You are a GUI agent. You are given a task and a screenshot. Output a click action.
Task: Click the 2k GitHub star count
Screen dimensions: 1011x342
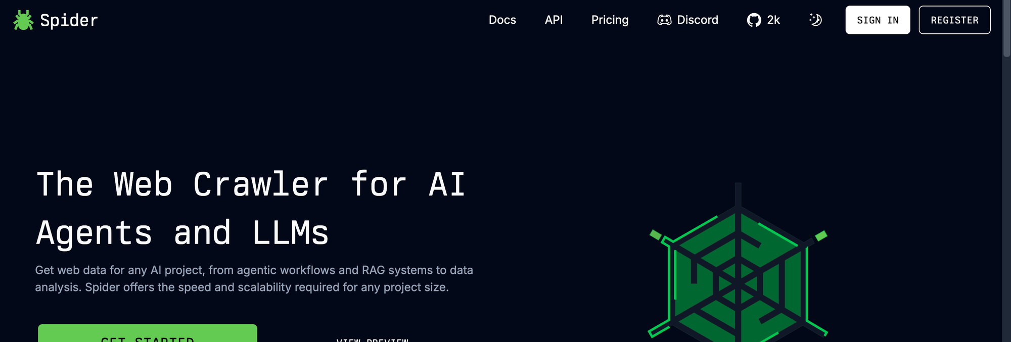tap(773, 20)
